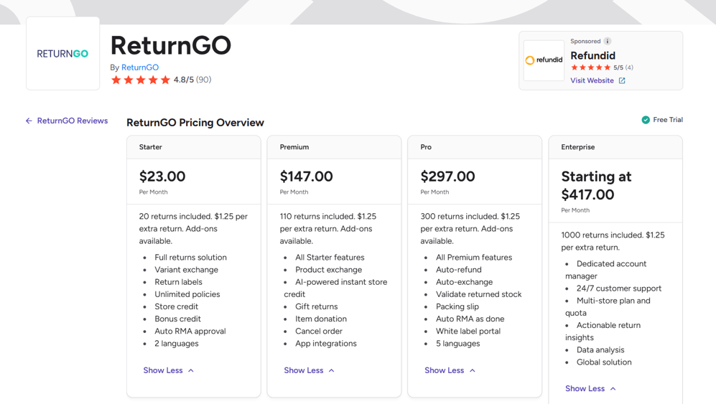Collapse Enterprise plan with Show Less

point(590,388)
